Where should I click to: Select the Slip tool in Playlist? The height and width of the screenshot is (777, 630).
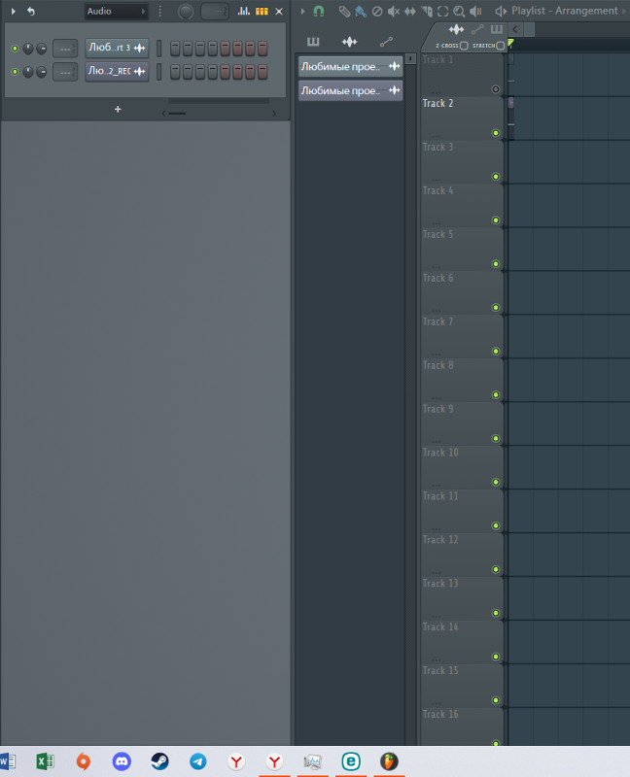click(x=409, y=11)
